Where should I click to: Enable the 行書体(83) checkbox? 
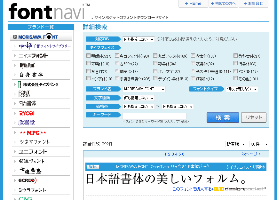(235, 63)
